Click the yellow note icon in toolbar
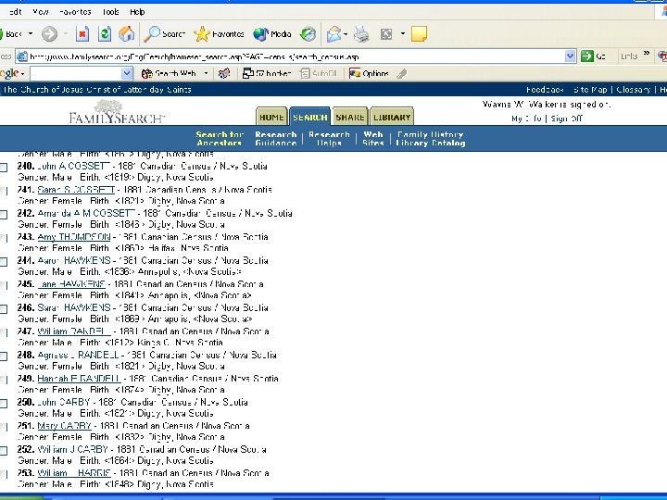This screenshot has width=667, height=500. tap(419, 34)
